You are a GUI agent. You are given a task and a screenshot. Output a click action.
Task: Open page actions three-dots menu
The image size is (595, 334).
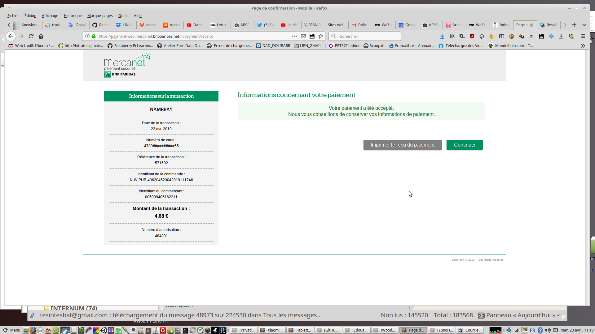coord(294,36)
